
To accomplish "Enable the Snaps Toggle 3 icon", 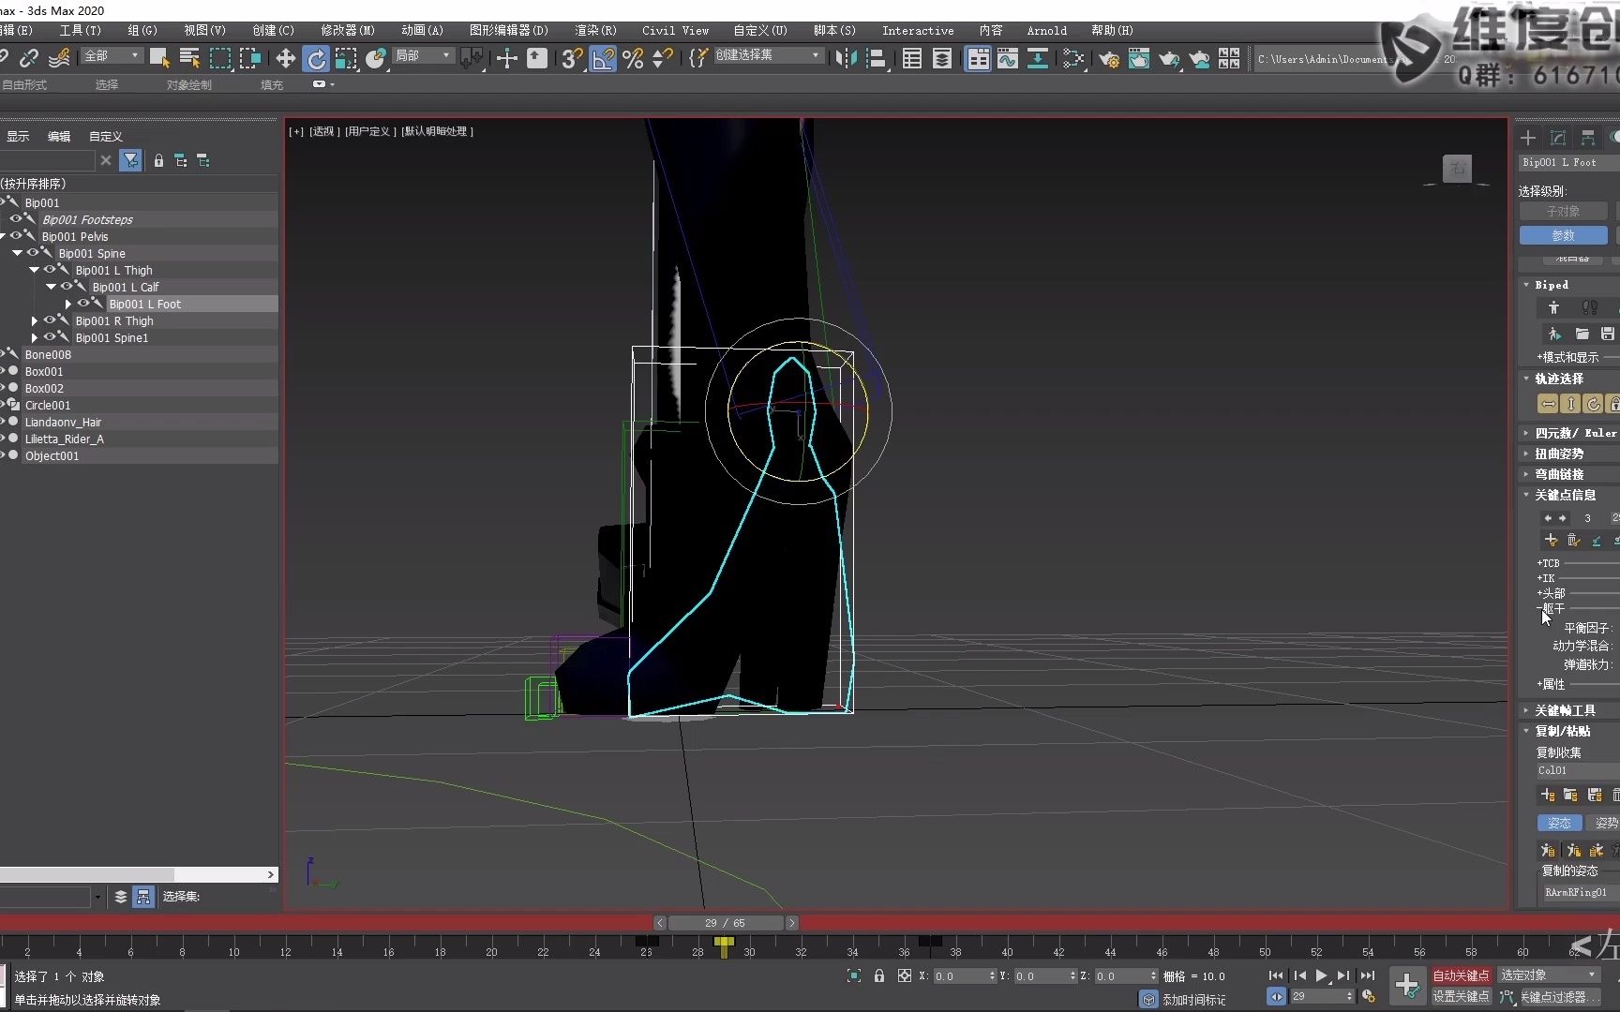I will click(x=571, y=59).
